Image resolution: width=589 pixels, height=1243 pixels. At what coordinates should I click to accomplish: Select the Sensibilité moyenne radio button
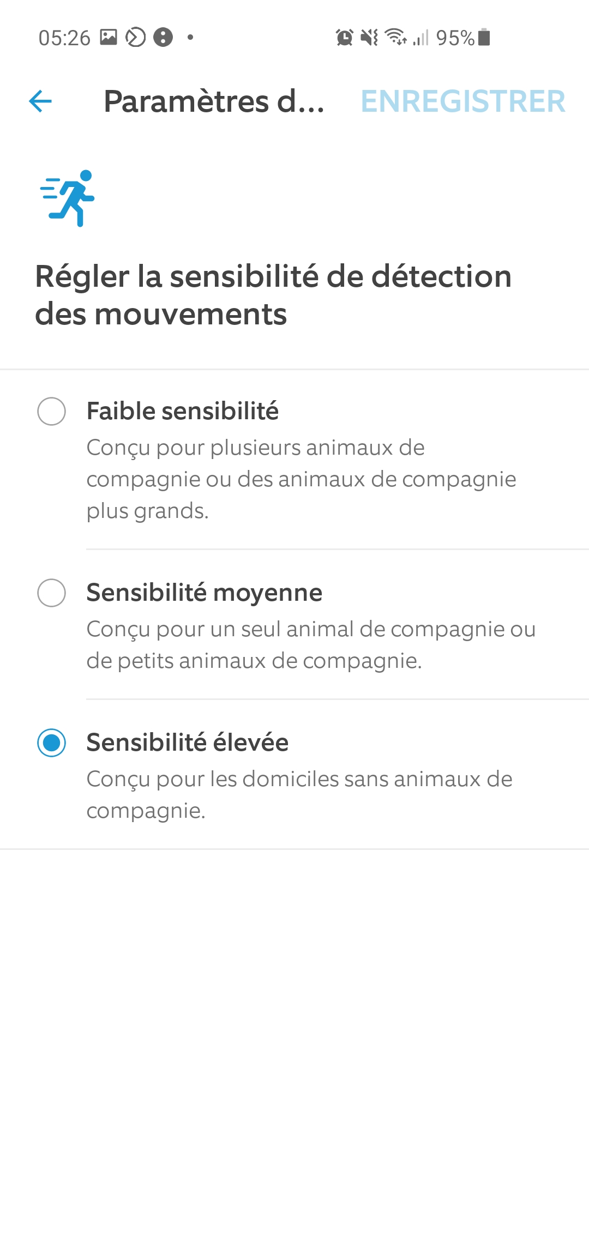(x=52, y=593)
